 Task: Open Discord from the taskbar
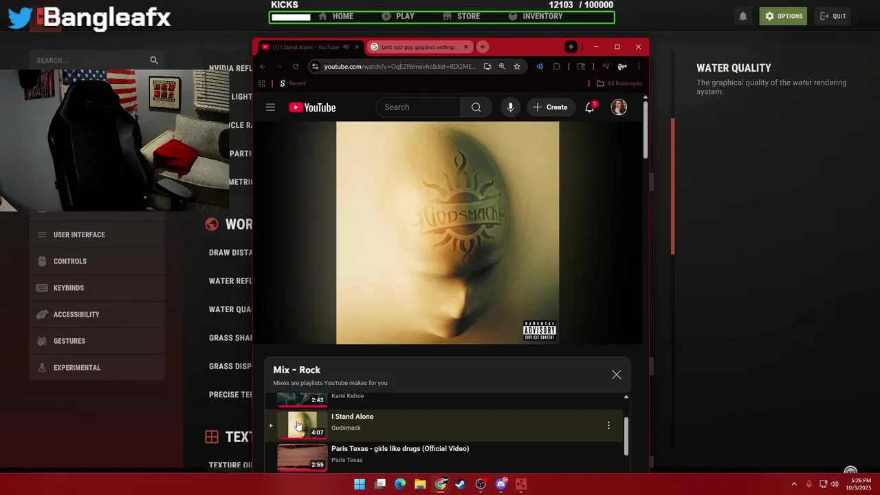click(500, 484)
